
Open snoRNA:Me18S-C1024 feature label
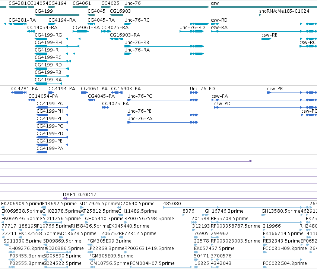pyautogui.click(x=284, y=11)
